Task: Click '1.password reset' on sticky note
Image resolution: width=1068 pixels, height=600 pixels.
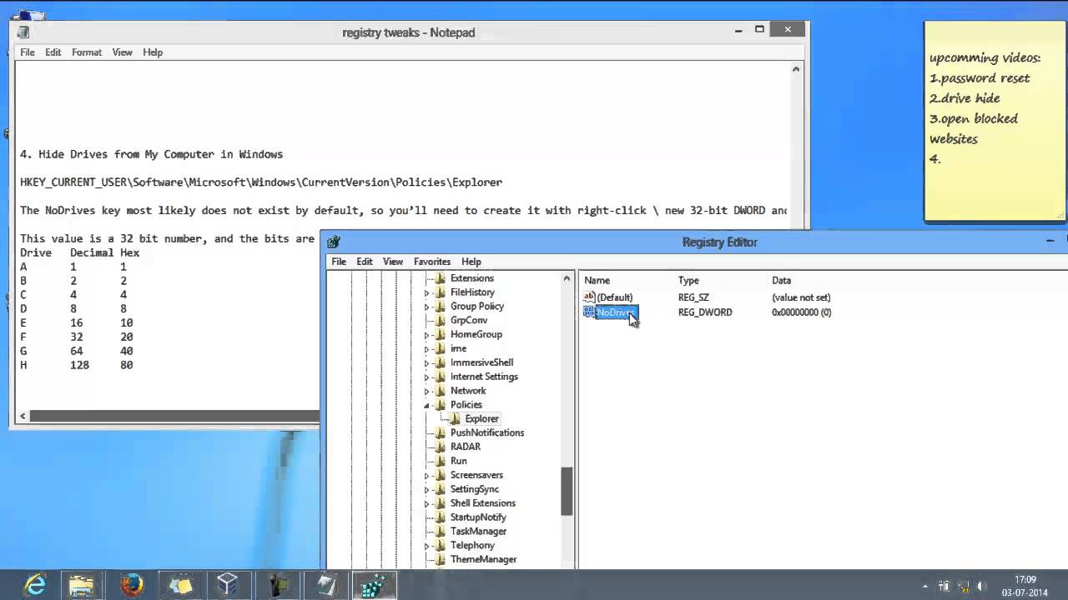Action: coord(980,78)
